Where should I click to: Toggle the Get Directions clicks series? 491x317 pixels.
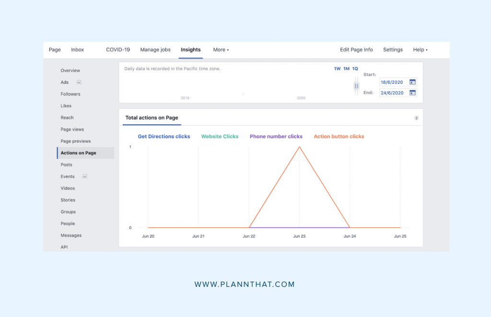pos(164,137)
